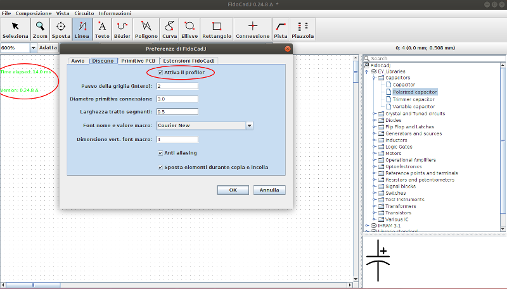Toggle the Anti aliasing checkbox

(x=160, y=153)
